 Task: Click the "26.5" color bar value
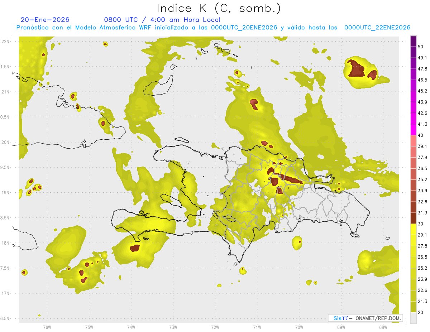[x=422, y=257]
